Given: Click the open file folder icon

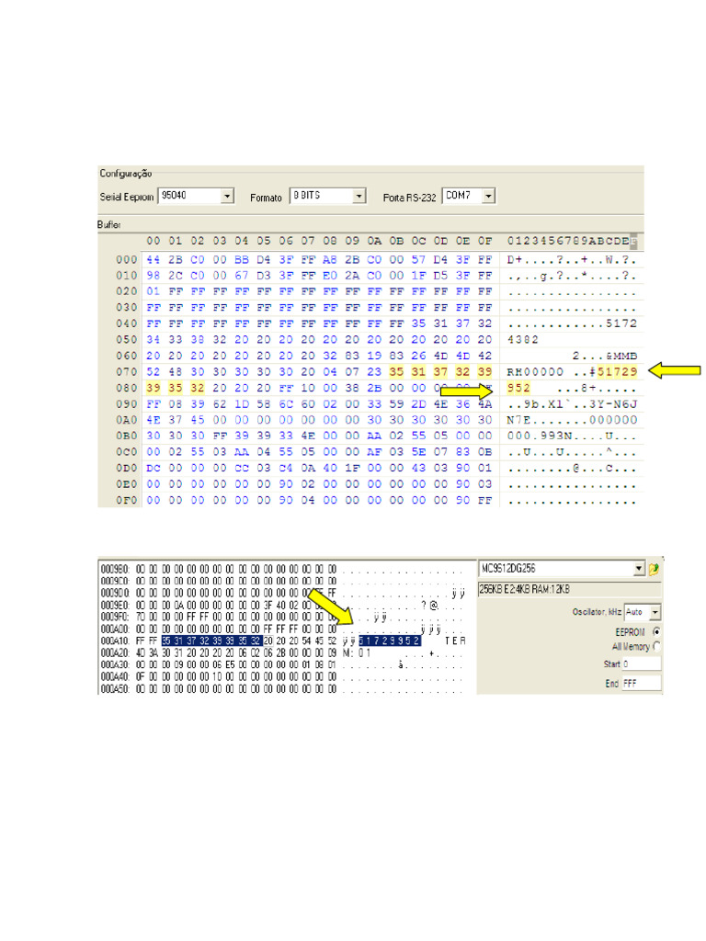Looking at the screenshot, I should click(654, 568).
